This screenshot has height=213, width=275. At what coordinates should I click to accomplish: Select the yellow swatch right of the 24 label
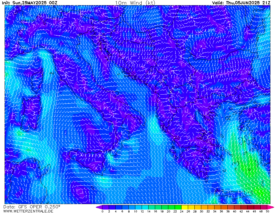pyautogui.click(x=185, y=207)
